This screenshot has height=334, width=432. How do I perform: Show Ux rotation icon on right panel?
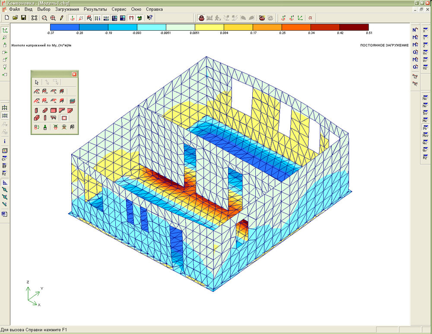[425, 52]
